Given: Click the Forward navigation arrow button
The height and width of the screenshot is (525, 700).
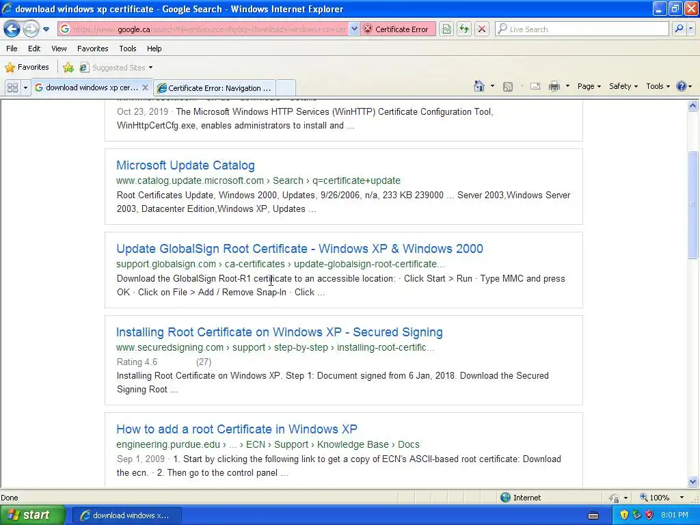Looking at the screenshot, I should (x=30, y=29).
